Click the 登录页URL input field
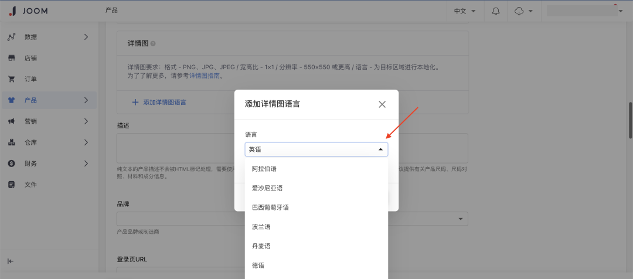633x279 pixels. click(292, 272)
